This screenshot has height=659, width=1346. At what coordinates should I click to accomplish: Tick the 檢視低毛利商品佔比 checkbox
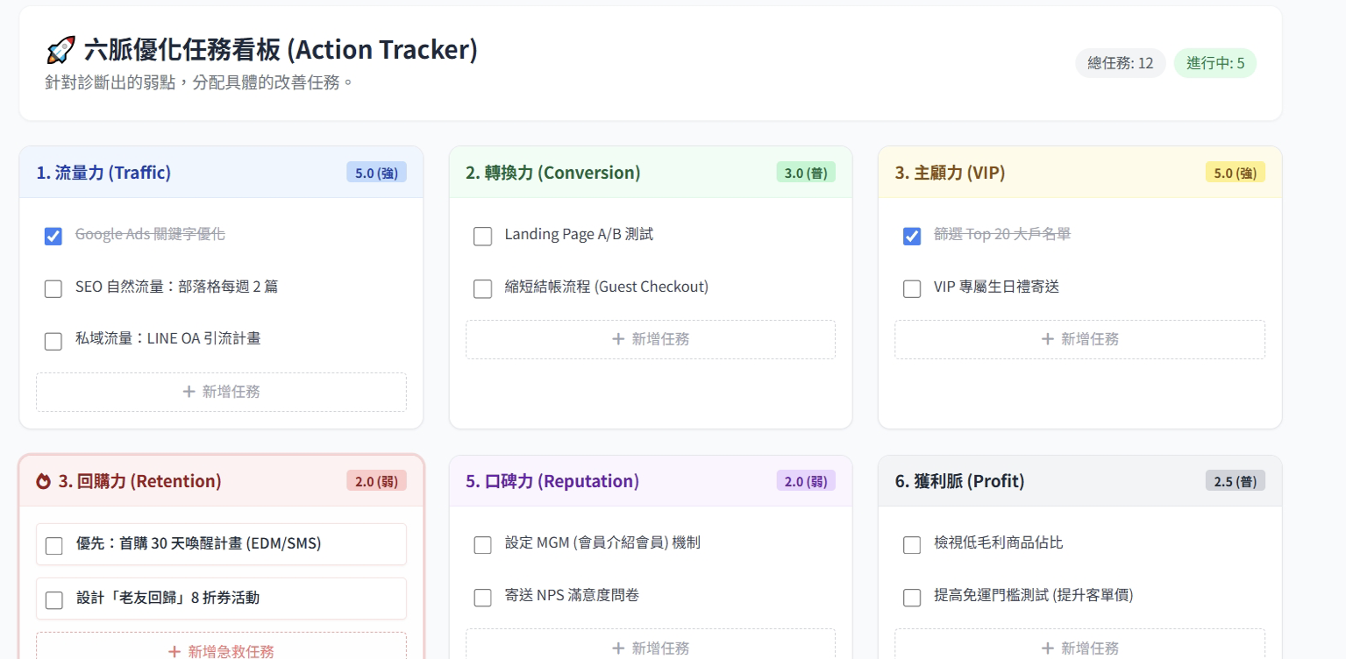[912, 545]
